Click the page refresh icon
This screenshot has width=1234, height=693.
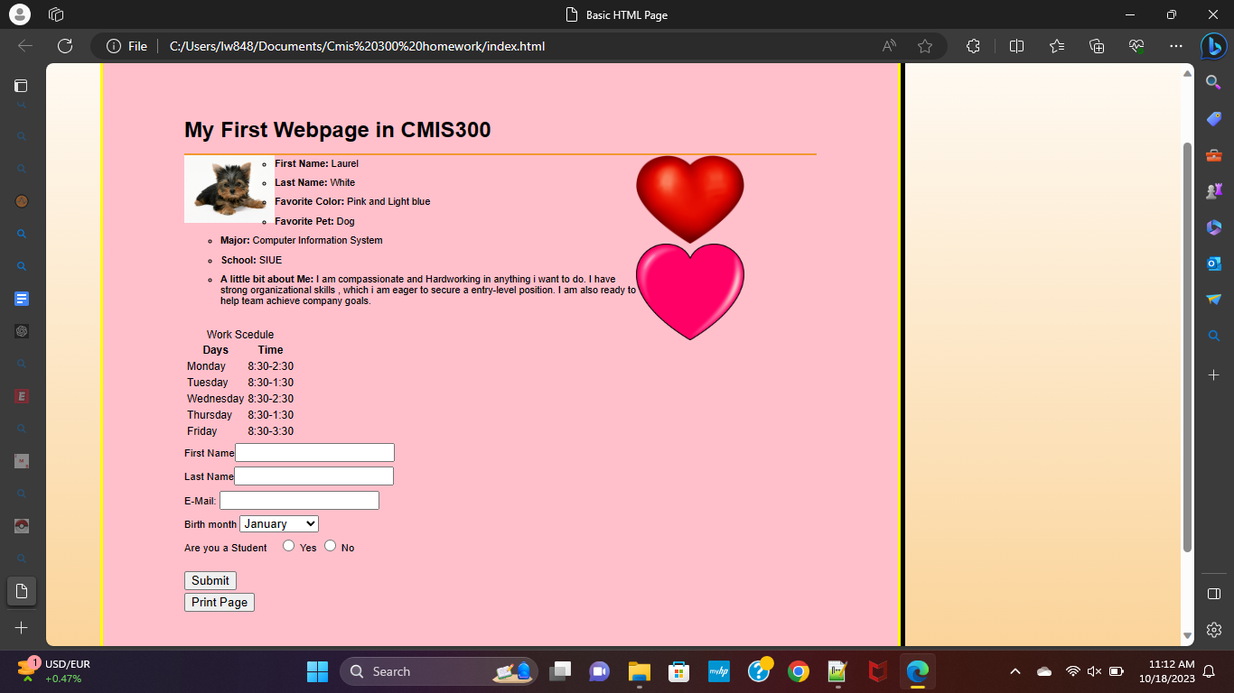[x=65, y=46]
